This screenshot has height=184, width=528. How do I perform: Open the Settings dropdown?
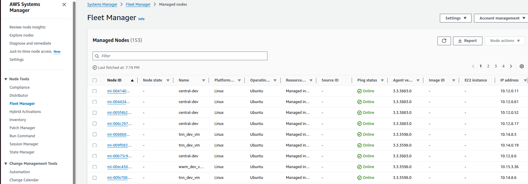455,18
